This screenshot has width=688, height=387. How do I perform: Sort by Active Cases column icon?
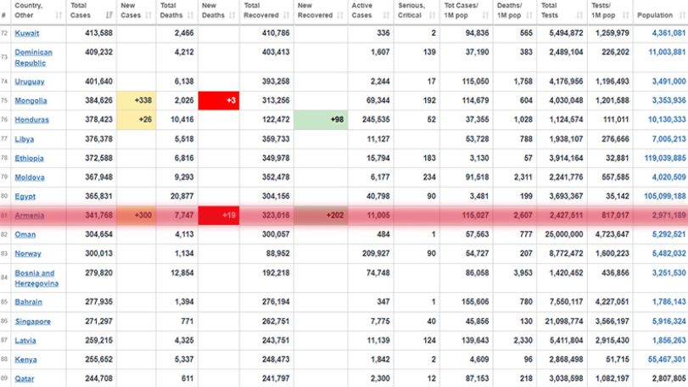386,15
